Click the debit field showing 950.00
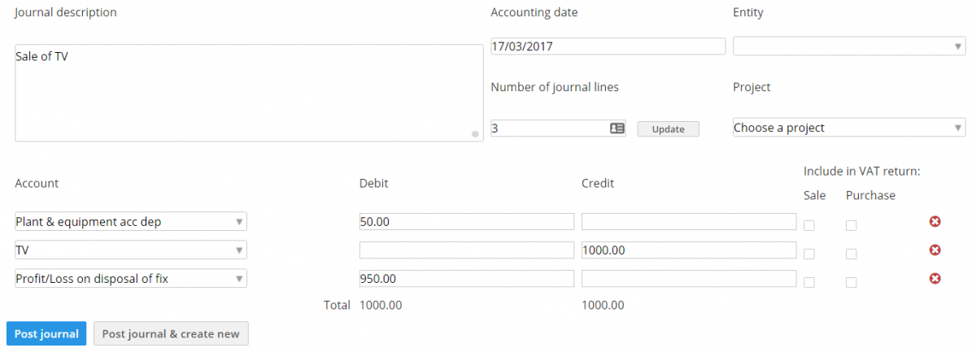This screenshot has width=976, height=352. (x=467, y=279)
